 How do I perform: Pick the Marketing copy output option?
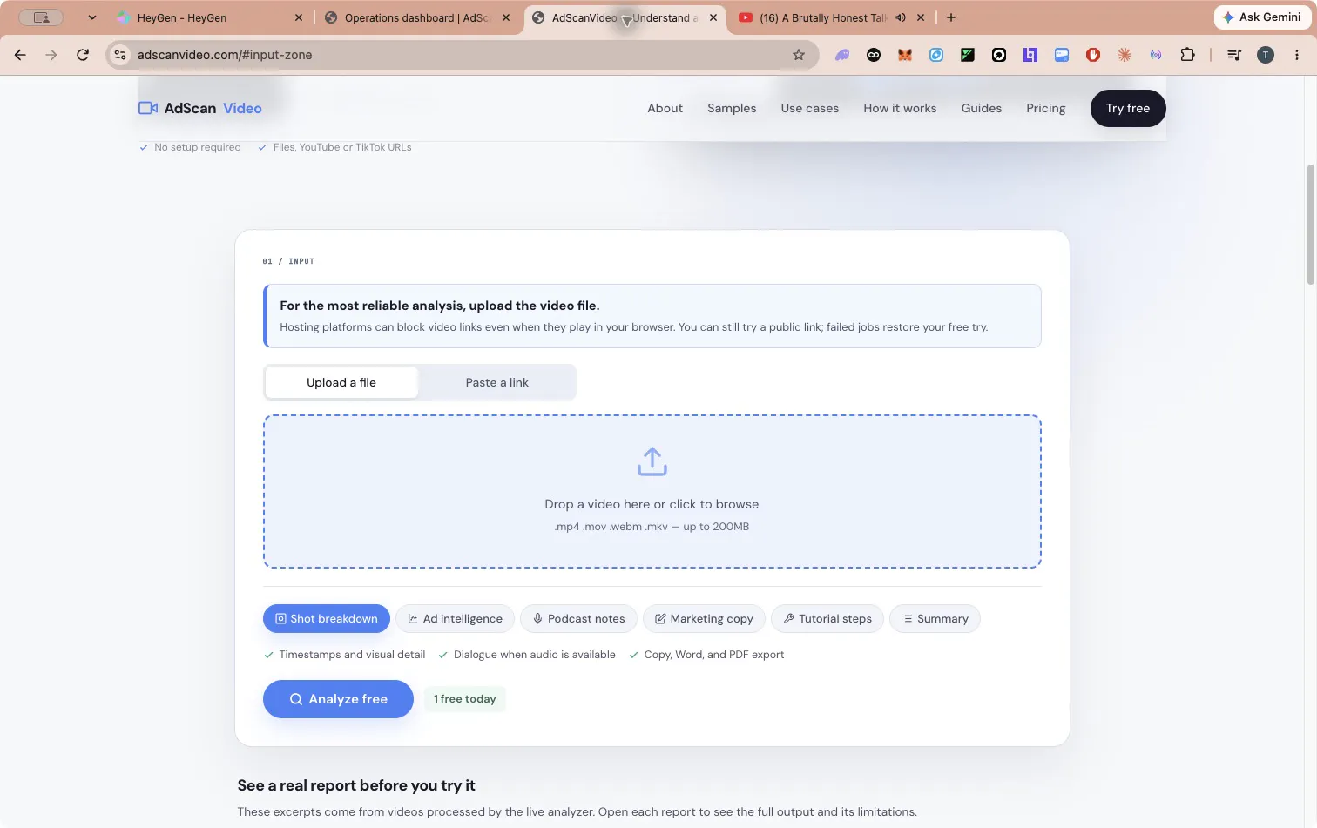click(704, 619)
